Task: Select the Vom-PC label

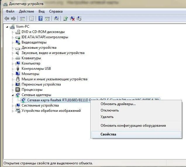Action: (x=23, y=27)
